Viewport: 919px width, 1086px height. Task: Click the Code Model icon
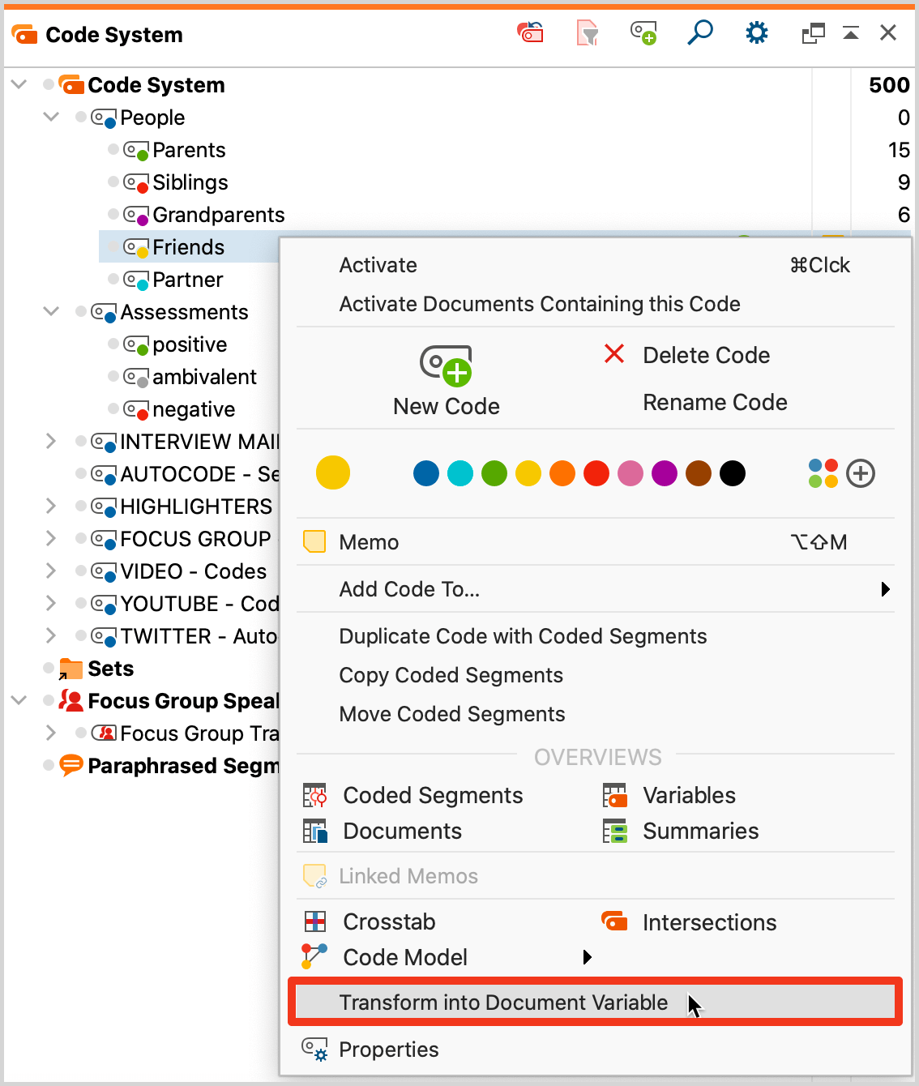314,957
